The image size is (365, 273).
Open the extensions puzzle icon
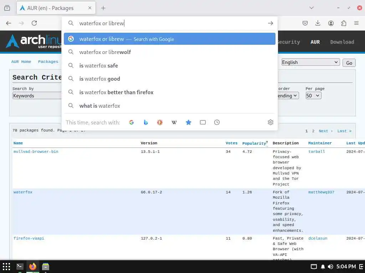click(344, 23)
